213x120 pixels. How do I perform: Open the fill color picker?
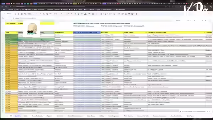point(89,14)
